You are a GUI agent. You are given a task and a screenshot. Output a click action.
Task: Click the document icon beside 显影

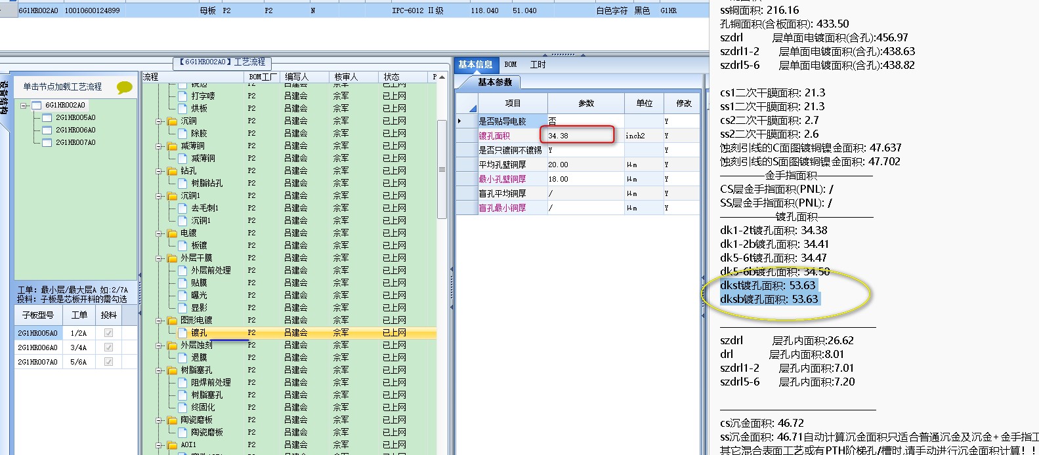pyautogui.click(x=182, y=307)
